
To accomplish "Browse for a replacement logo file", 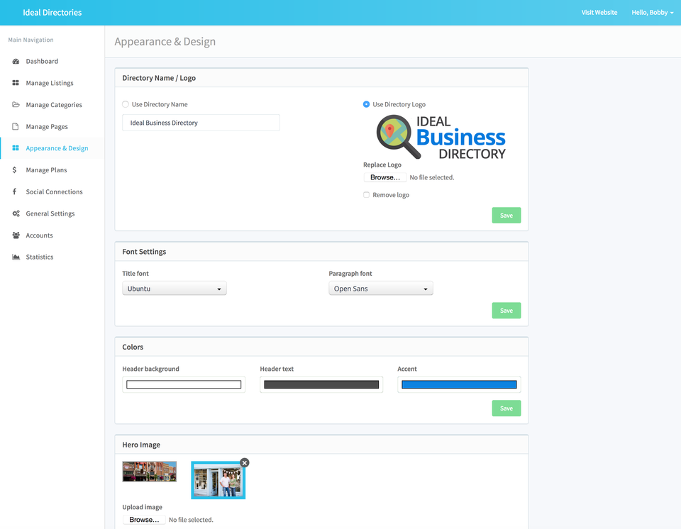I will point(384,177).
